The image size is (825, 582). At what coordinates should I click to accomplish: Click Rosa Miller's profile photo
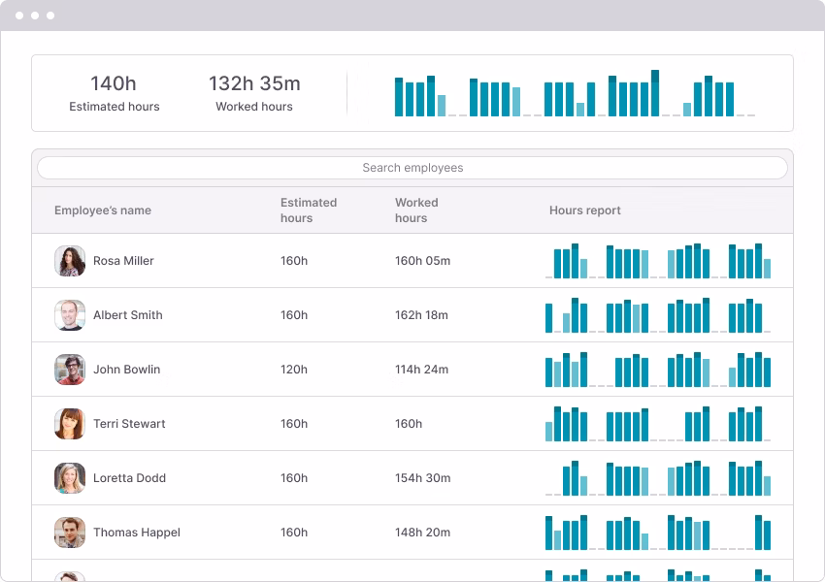(69, 261)
